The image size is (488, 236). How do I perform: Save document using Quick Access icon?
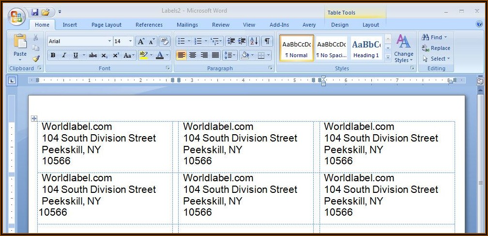click(x=35, y=12)
